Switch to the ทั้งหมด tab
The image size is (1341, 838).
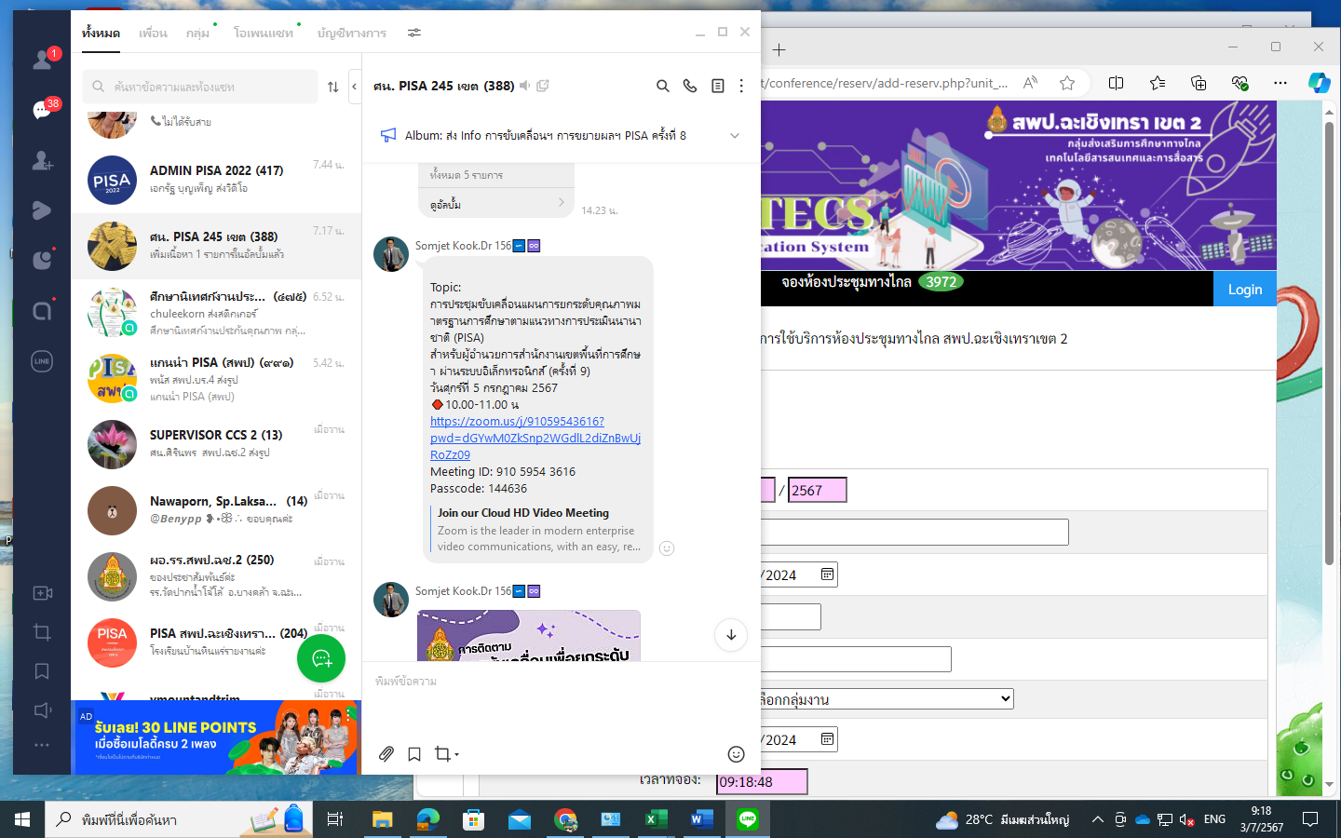[x=101, y=33]
